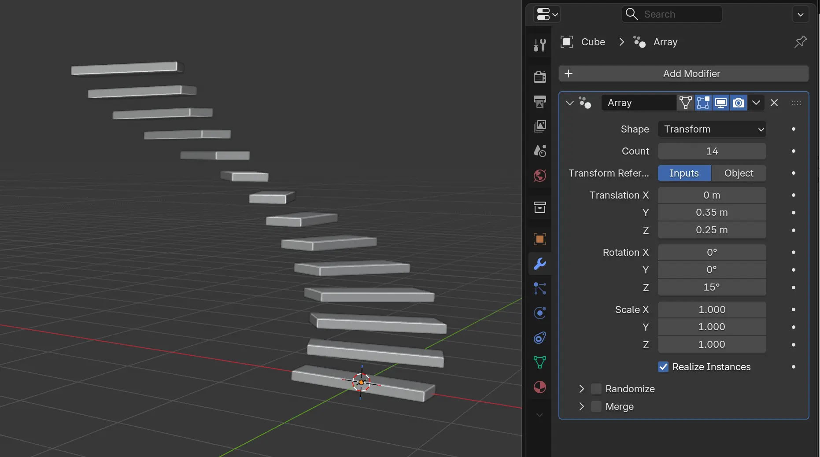Image resolution: width=820 pixels, height=457 pixels.
Task: Click the animate dot beside Scale X
Action: tap(794, 310)
